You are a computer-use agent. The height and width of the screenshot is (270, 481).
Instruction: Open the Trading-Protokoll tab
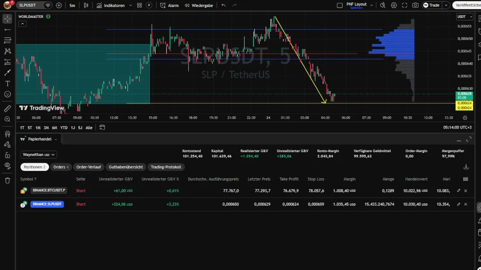pyautogui.click(x=166, y=167)
